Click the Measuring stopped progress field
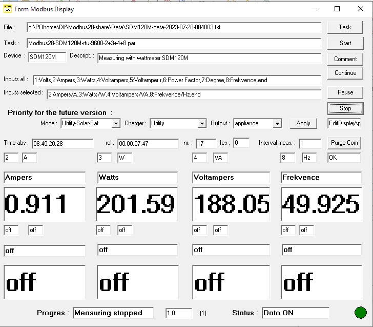This screenshot has width=373, height=327. pos(113,313)
